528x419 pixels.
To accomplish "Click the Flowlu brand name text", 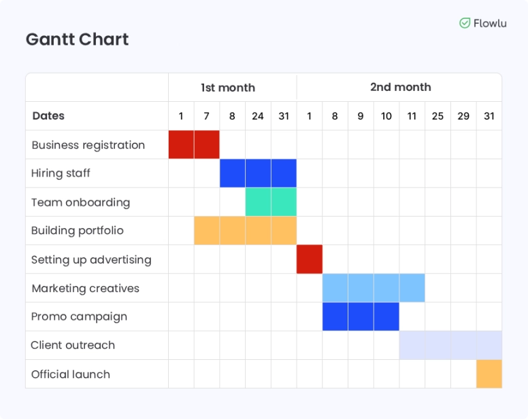I will (x=490, y=23).
